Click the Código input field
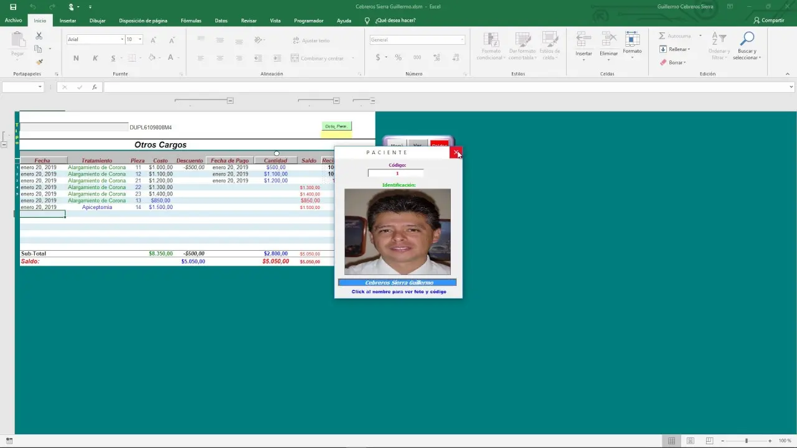 (396, 174)
